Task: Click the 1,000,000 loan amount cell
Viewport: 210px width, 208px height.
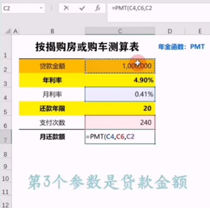Action: (x=120, y=66)
